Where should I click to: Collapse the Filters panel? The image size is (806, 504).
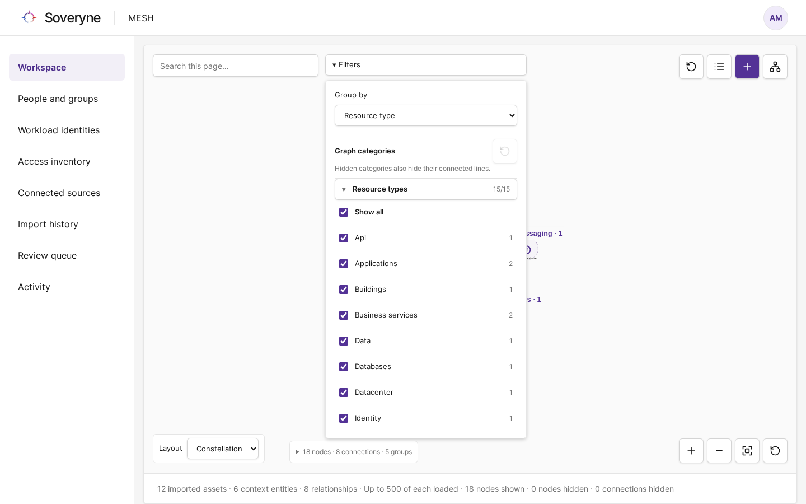426,65
